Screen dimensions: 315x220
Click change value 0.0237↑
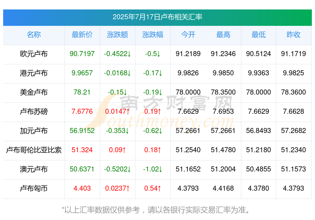[x=117, y=188]
